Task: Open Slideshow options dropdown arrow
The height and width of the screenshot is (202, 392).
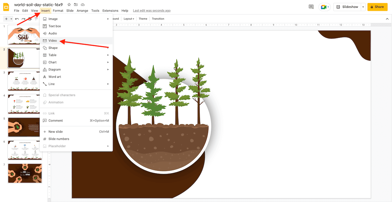Action: pyautogui.click(x=363, y=7)
